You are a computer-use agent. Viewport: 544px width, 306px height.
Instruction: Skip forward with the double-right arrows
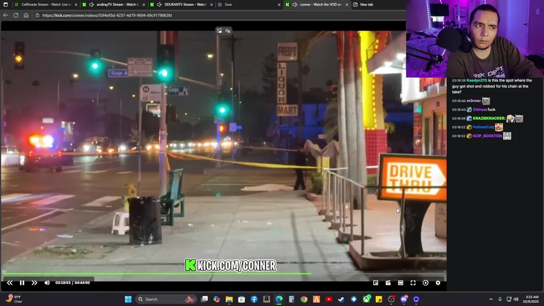pos(34,283)
